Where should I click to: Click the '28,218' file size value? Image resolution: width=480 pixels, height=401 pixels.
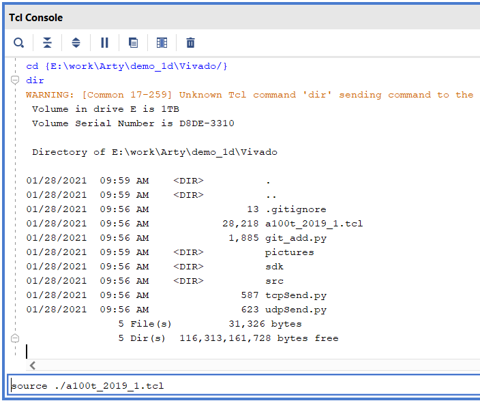tap(241, 224)
